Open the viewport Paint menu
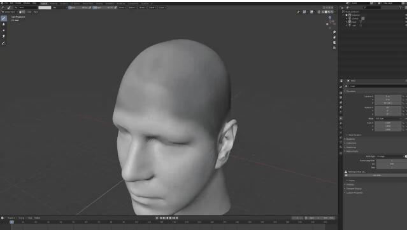 (x=36, y=12)
